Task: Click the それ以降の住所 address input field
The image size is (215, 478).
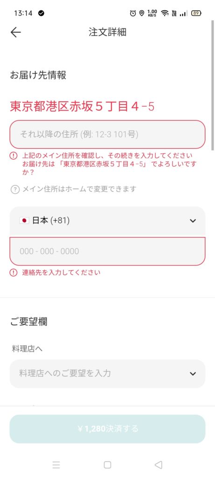Action: [x=107, y=134]
